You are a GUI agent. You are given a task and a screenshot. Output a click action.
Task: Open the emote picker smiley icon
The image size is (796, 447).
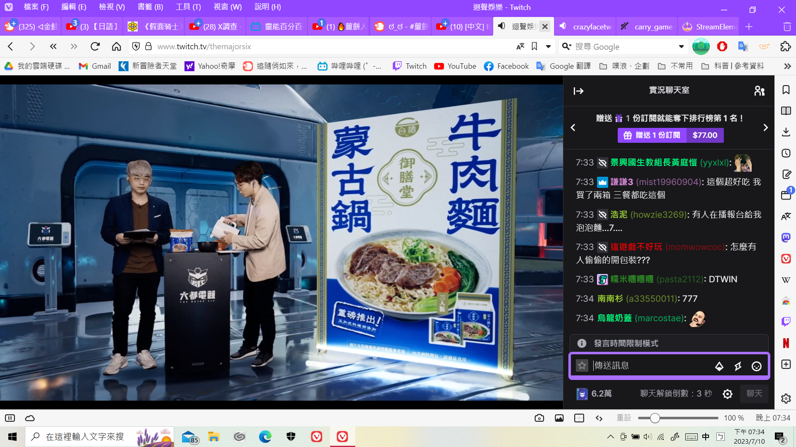(x=757, y=366)
